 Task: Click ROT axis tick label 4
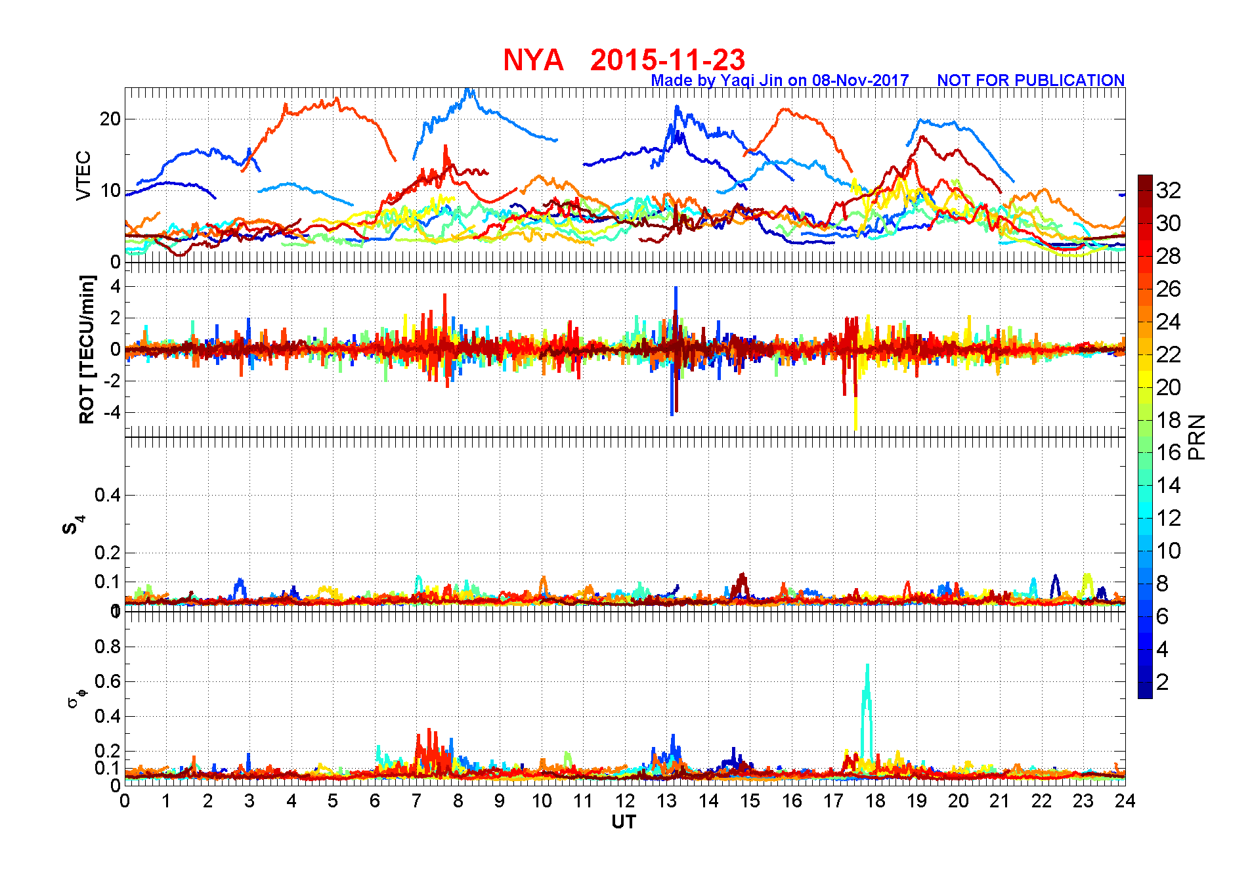(116, 286)
